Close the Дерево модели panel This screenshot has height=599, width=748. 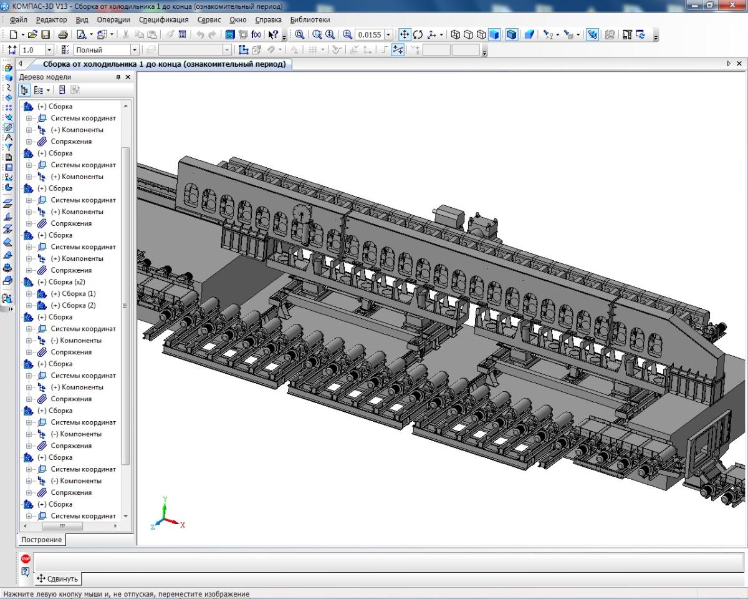[x=128, y=77]
